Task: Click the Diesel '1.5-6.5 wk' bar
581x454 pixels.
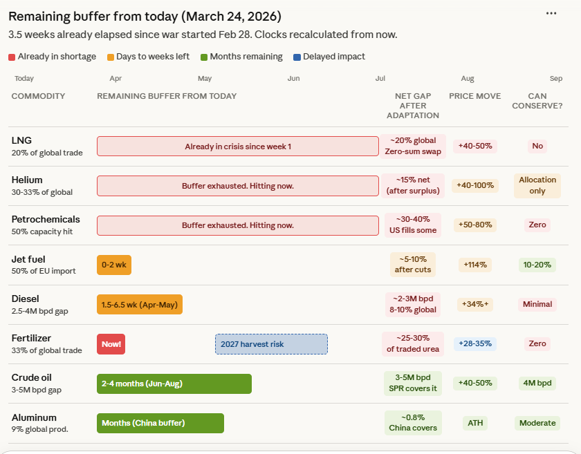Action: (x=140, y=304)
